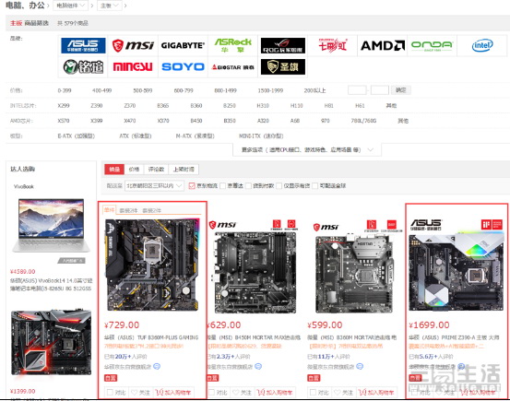The width and height of the screenshot is (510, 401).
Task: Enable the 京尊达 checkbox
Action: 223,185
